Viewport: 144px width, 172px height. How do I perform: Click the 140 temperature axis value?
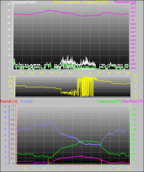(134, 109)
